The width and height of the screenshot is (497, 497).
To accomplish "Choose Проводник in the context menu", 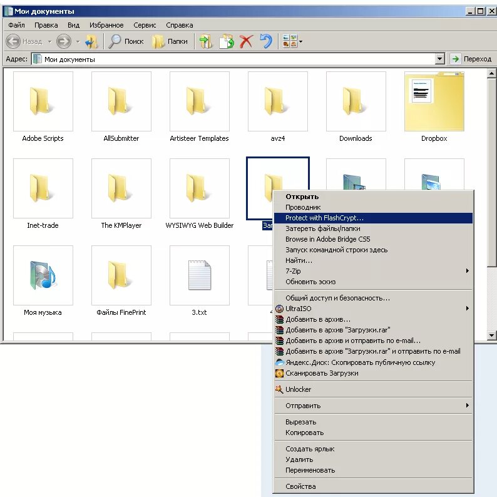I will point(374,207).
